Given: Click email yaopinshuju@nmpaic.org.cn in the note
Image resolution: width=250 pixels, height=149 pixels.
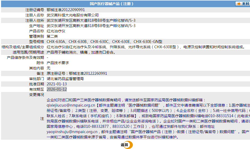Looking at the screenshot, I should (x=72, y=132).
